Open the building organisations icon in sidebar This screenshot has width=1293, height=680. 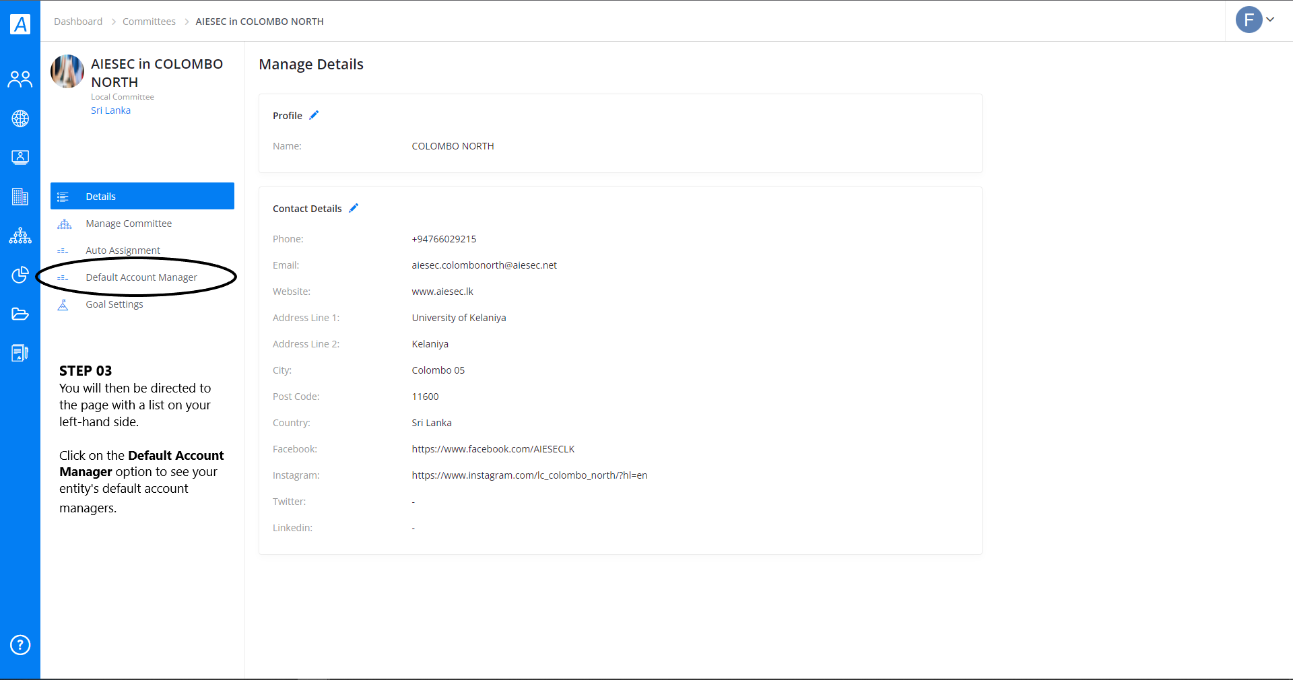(20, 197)
